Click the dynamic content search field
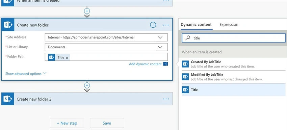 (234, 38)
